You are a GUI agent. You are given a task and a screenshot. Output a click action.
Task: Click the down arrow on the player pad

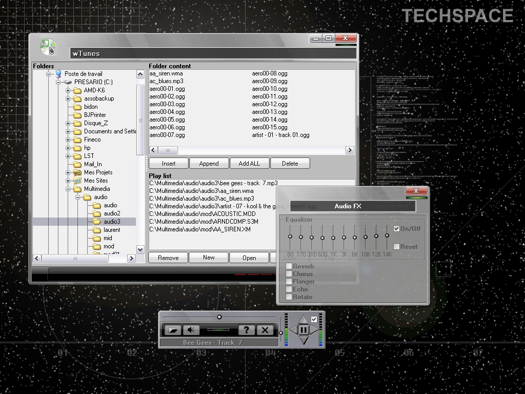(304, 341)
